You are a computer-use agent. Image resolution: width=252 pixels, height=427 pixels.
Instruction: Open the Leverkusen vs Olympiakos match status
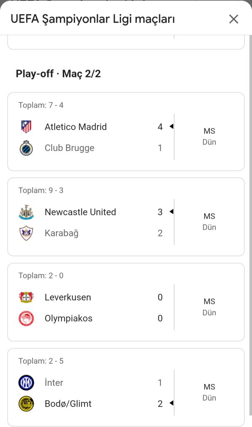point(209,307)
